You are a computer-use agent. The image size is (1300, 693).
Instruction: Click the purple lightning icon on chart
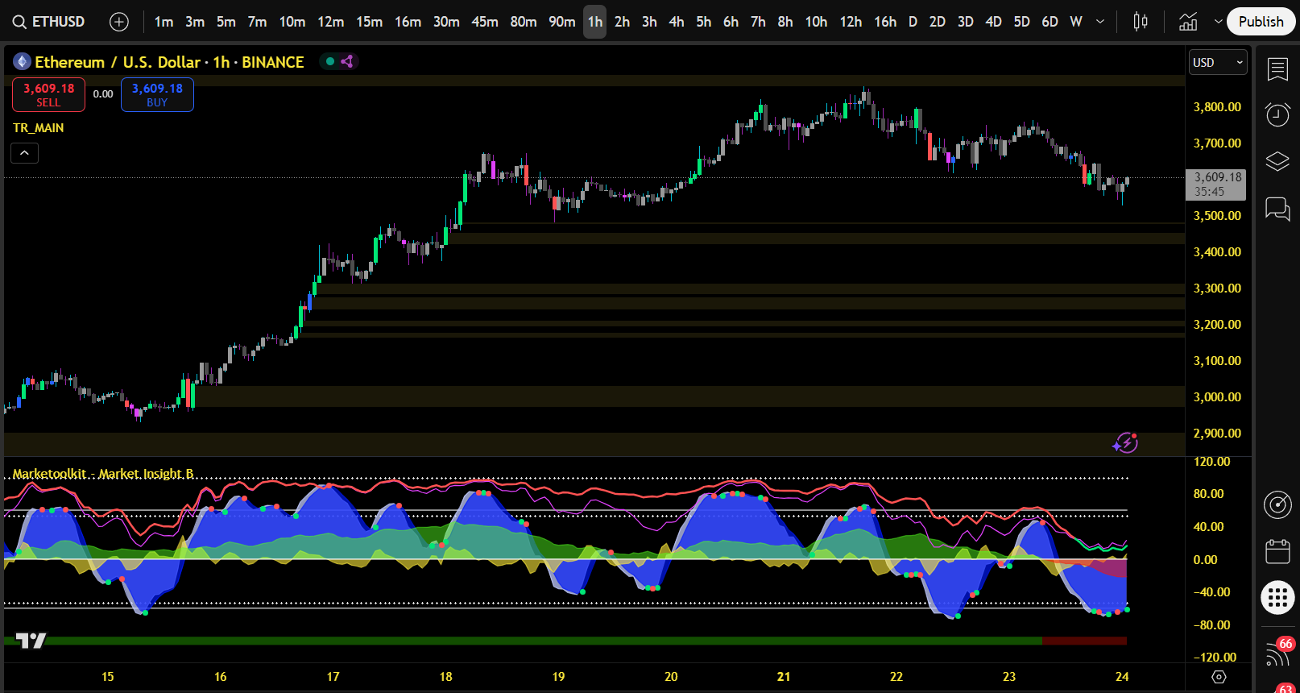[1125, 442]
